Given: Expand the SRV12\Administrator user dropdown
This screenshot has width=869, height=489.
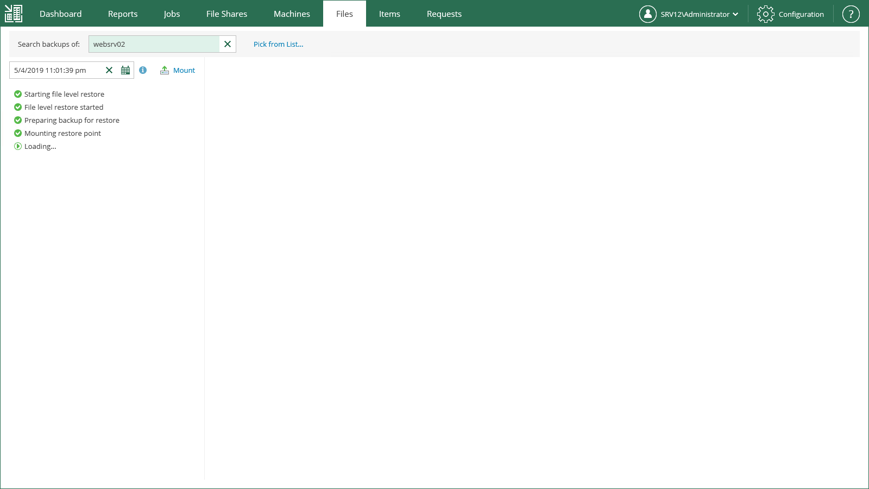Looking at the screenshot, I should coord(699,14).
